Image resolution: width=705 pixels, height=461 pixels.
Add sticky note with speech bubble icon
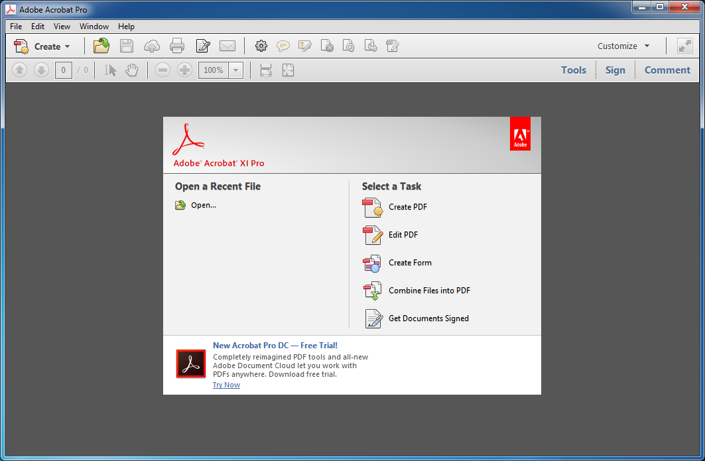tap(283, 46)
